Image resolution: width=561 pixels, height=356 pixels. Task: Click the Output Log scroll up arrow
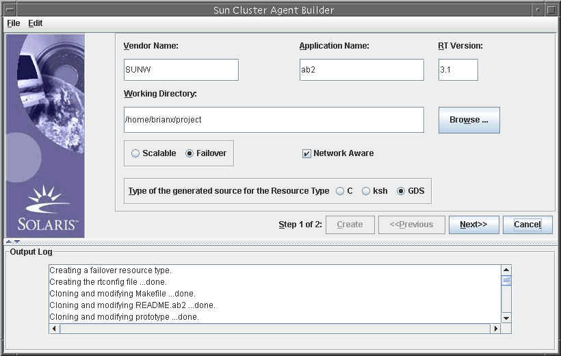point(506,270)
